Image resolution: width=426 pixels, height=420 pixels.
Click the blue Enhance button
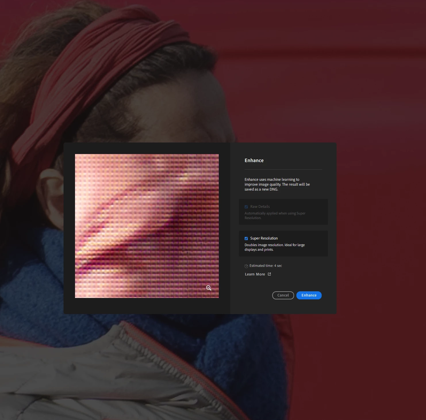[309, 295]
